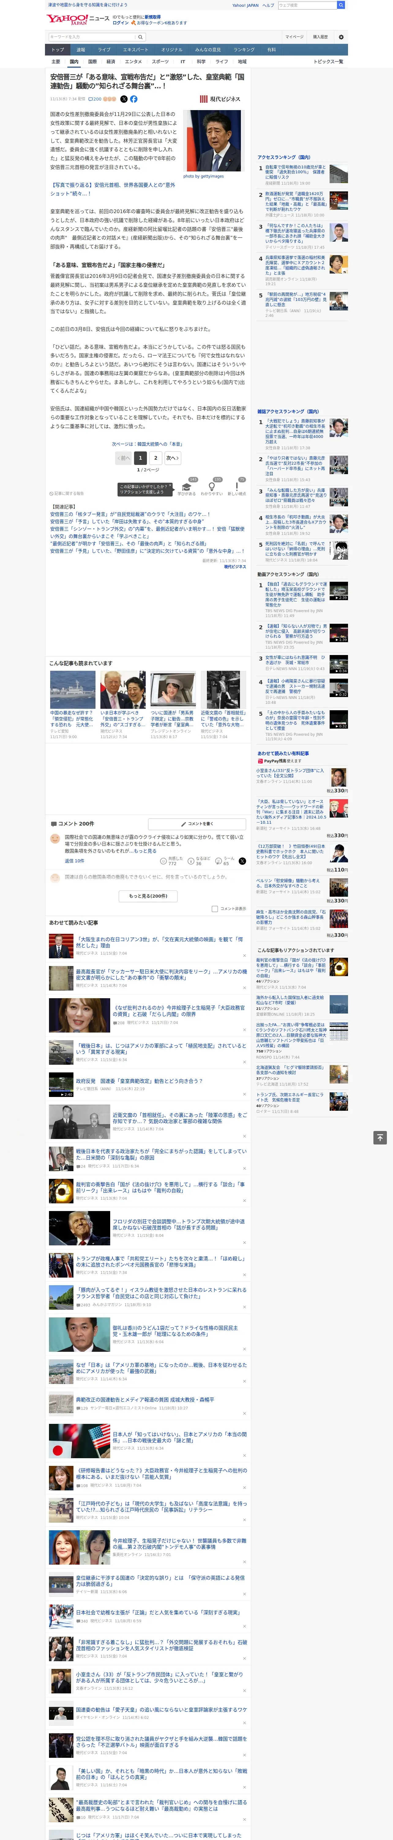The width and height of the screenshot is (393, 1840).
Task: Open comment count 200 beside article date
Action: point(95,99)
